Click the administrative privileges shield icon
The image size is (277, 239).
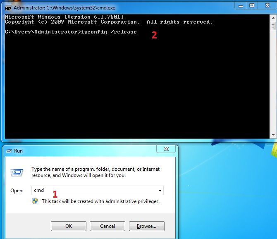tap(35, 201)
